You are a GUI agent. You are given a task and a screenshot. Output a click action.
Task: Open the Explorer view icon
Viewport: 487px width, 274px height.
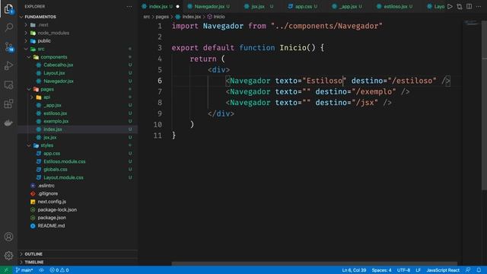[x=8, y=8]
